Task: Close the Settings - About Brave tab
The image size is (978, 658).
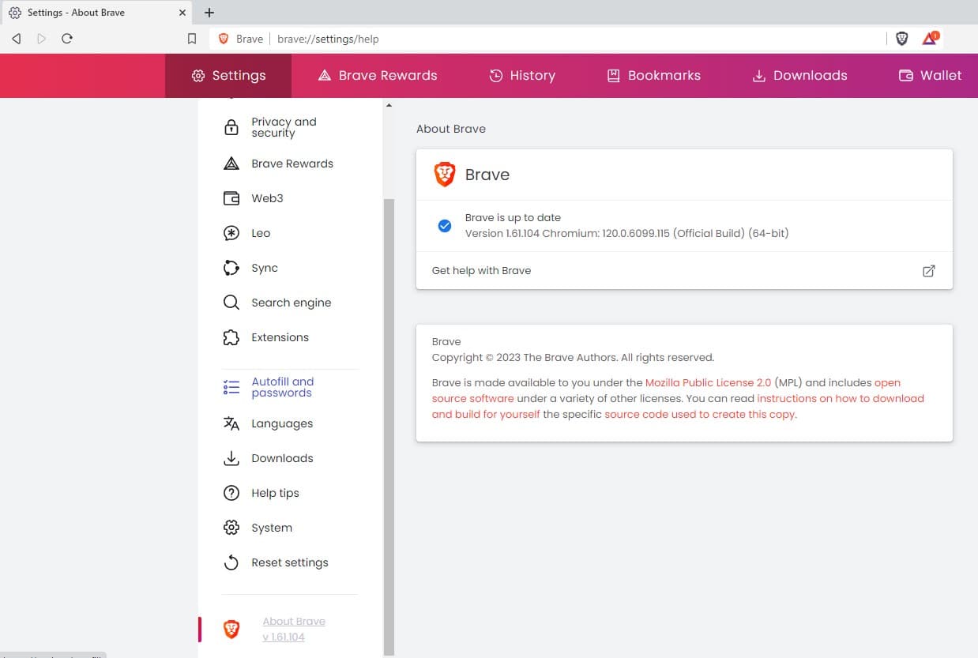Action: pos(182,13)
